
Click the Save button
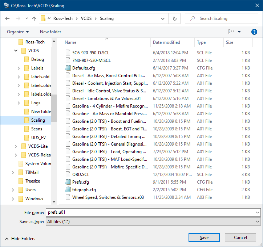click(204, 238)
